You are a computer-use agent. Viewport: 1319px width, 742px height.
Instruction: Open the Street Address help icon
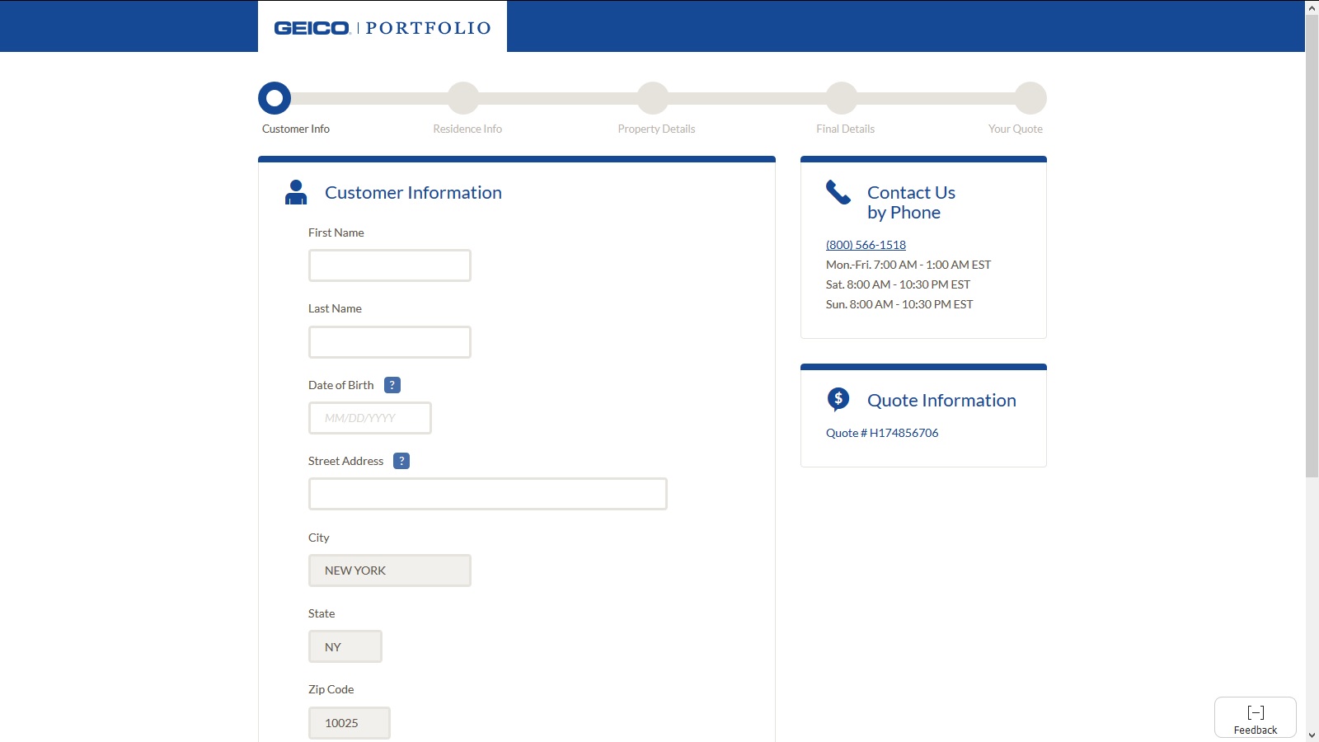[x=401, y=461]
